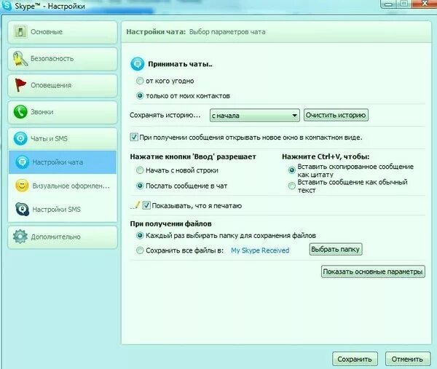Open the My Skype Received folder link

[x=260, y=250]
